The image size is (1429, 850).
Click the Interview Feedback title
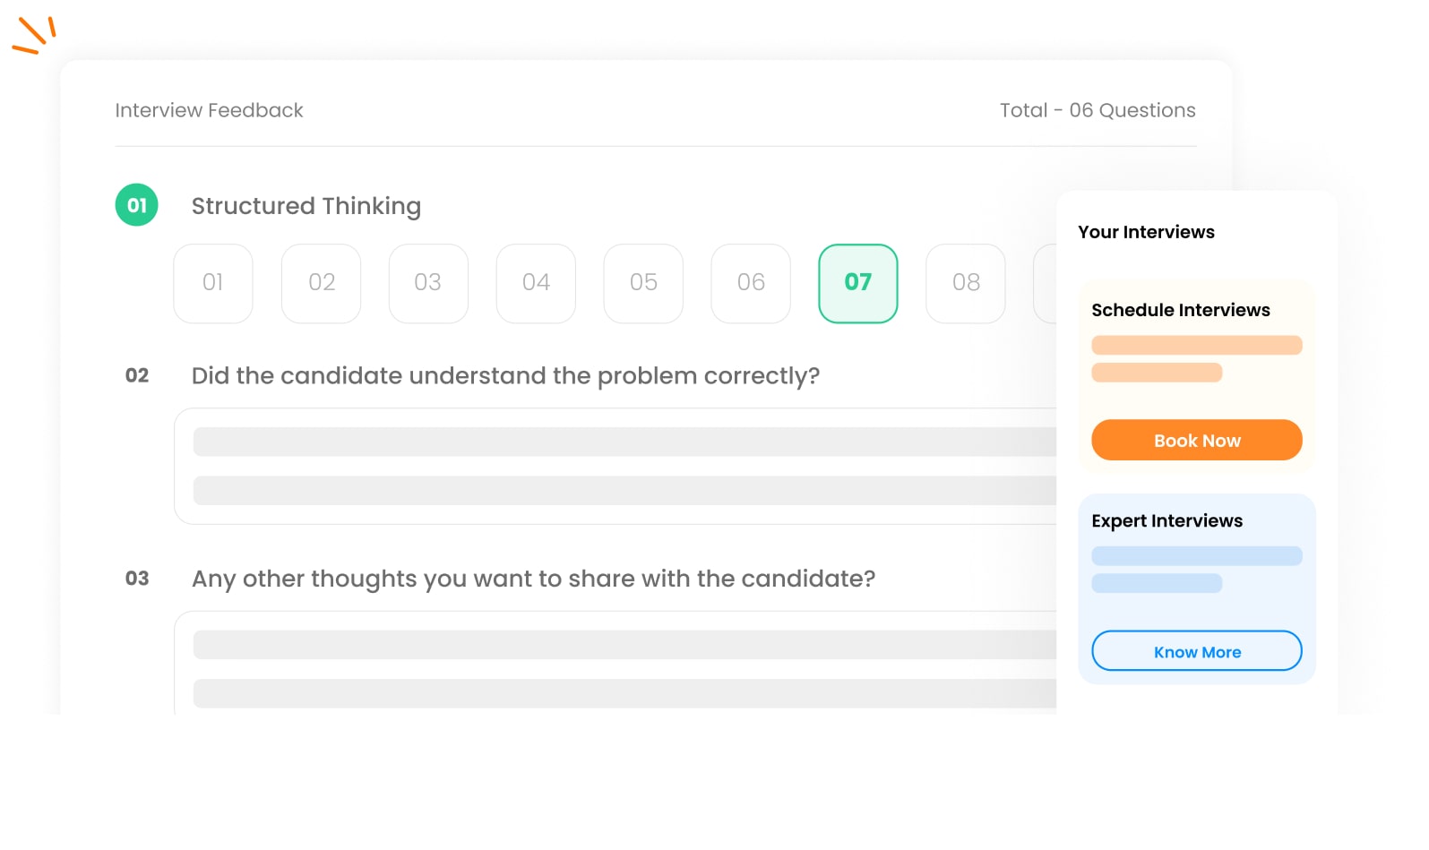(209, 110)
